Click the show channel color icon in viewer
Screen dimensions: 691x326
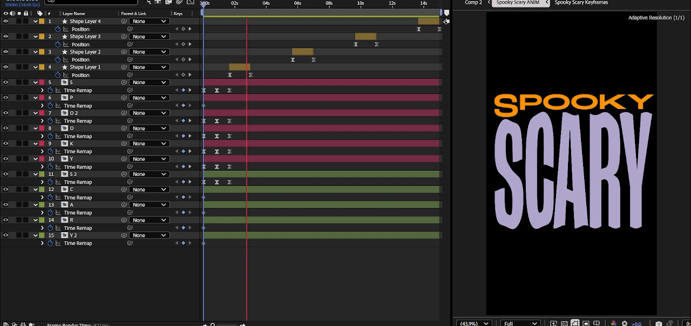(x=614, y=323)
